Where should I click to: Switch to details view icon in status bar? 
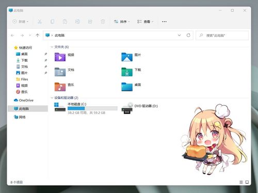click(x=241, y=182)
